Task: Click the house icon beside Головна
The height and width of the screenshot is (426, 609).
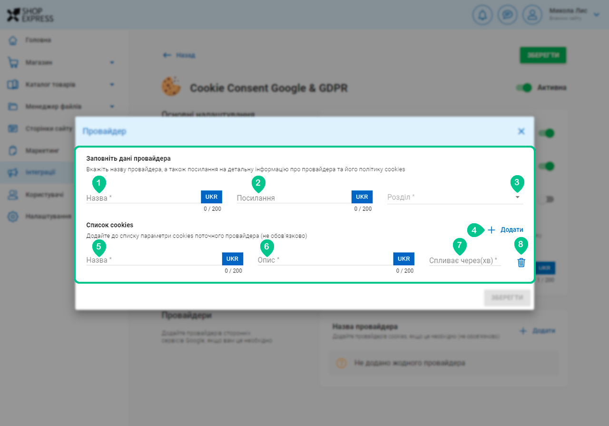Action: [x=13, y=40]
